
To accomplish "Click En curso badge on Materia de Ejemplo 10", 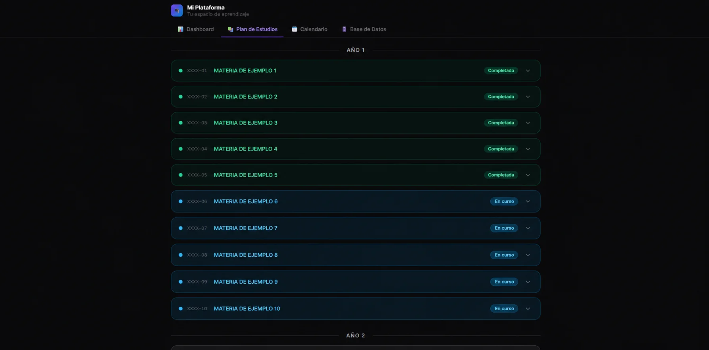I will [504, 309].
